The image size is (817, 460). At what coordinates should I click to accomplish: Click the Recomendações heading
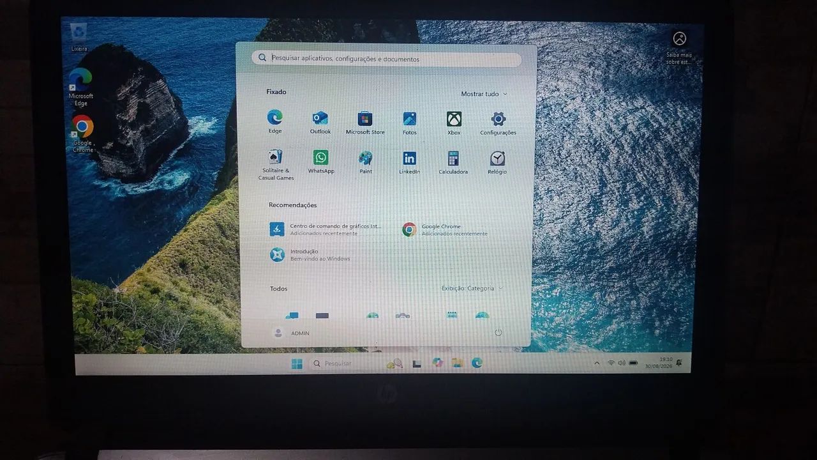pos(292,205)
